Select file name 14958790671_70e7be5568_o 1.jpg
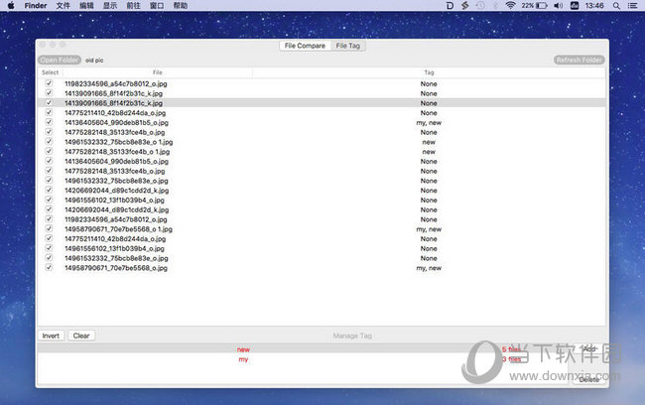 [x=118, y=229]
